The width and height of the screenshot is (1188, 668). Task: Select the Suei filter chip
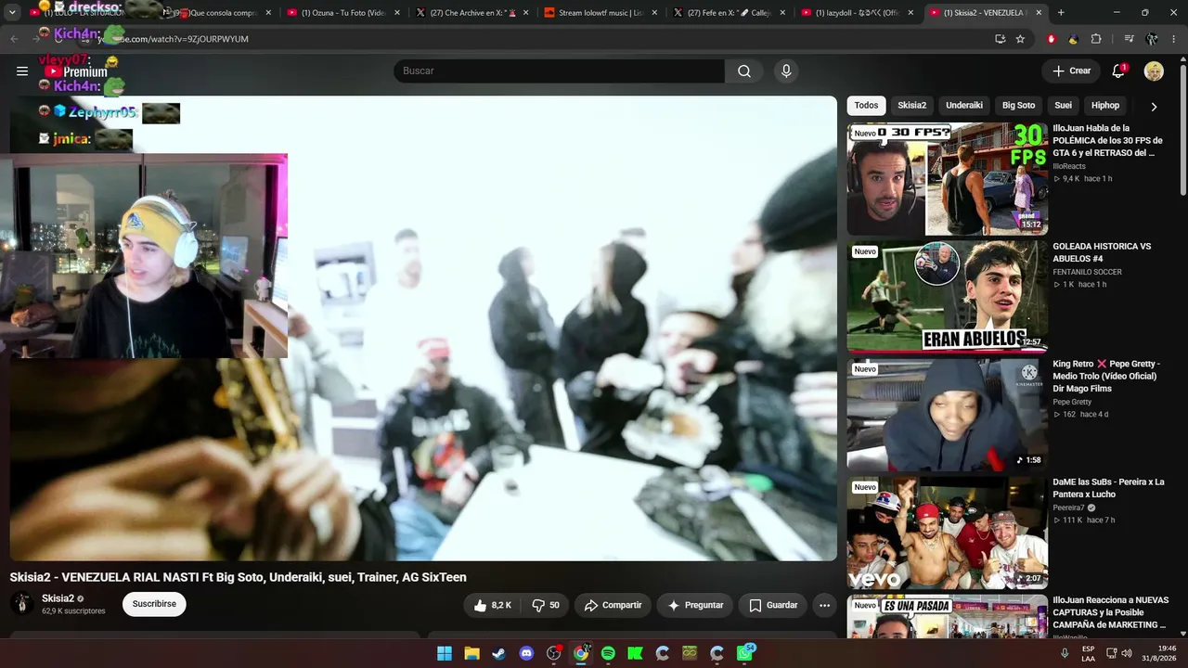1064,106
